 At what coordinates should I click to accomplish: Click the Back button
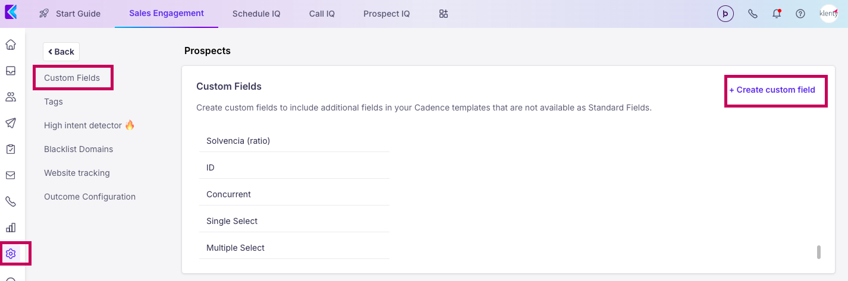click(61, 52)
